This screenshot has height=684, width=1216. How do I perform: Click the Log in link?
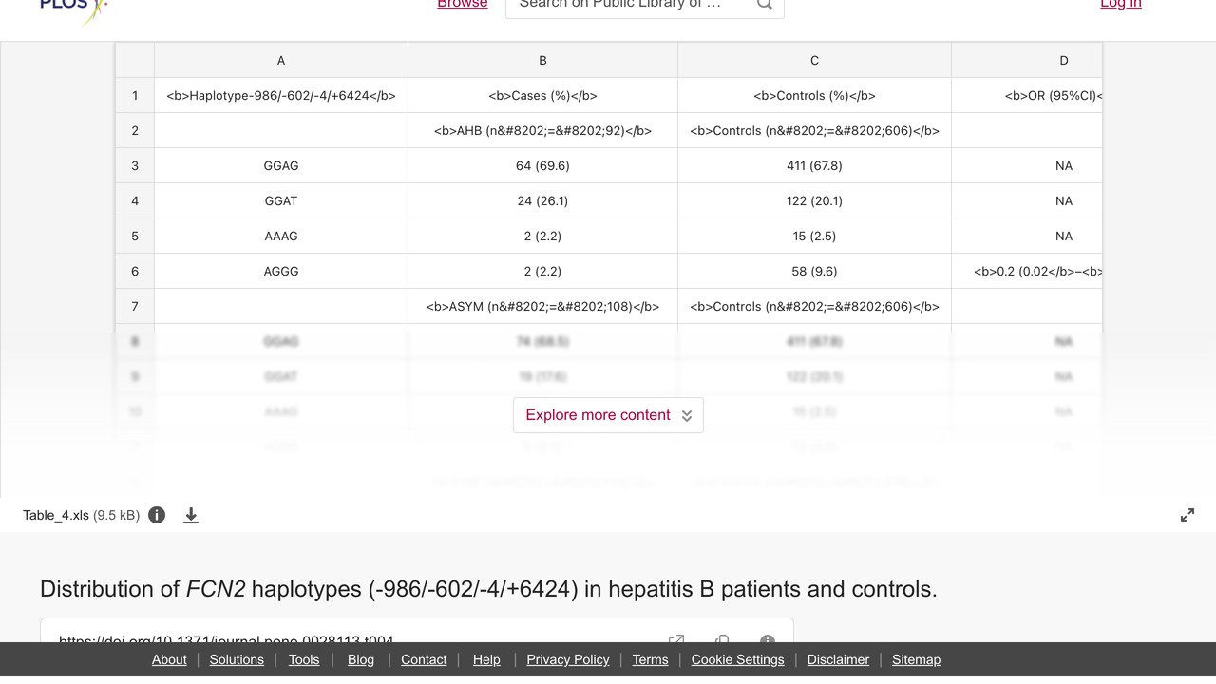[1121, 5]
